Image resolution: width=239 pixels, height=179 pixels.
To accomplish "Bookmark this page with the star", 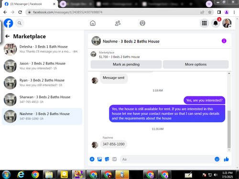I will [210, 12].
